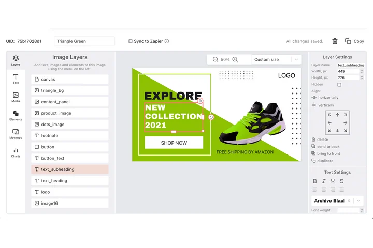Screen dimensions: 373x248
Task: Click delete in Layer Settings
Action: pyautogui.click(x=320, y=139)
